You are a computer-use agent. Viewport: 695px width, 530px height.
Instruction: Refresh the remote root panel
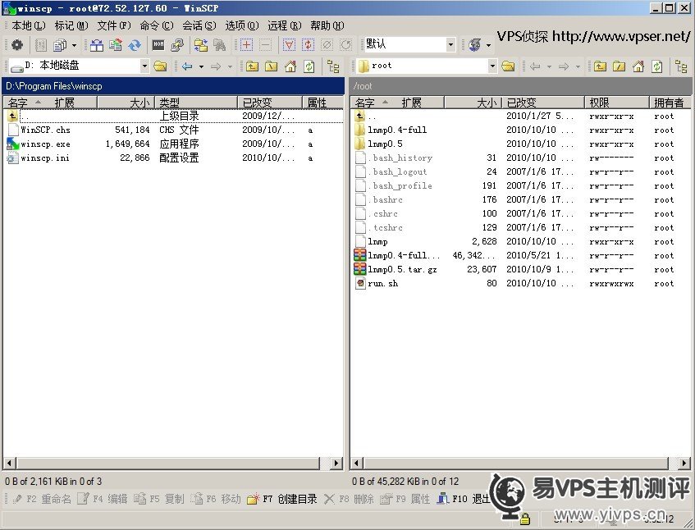coord(656,66)
